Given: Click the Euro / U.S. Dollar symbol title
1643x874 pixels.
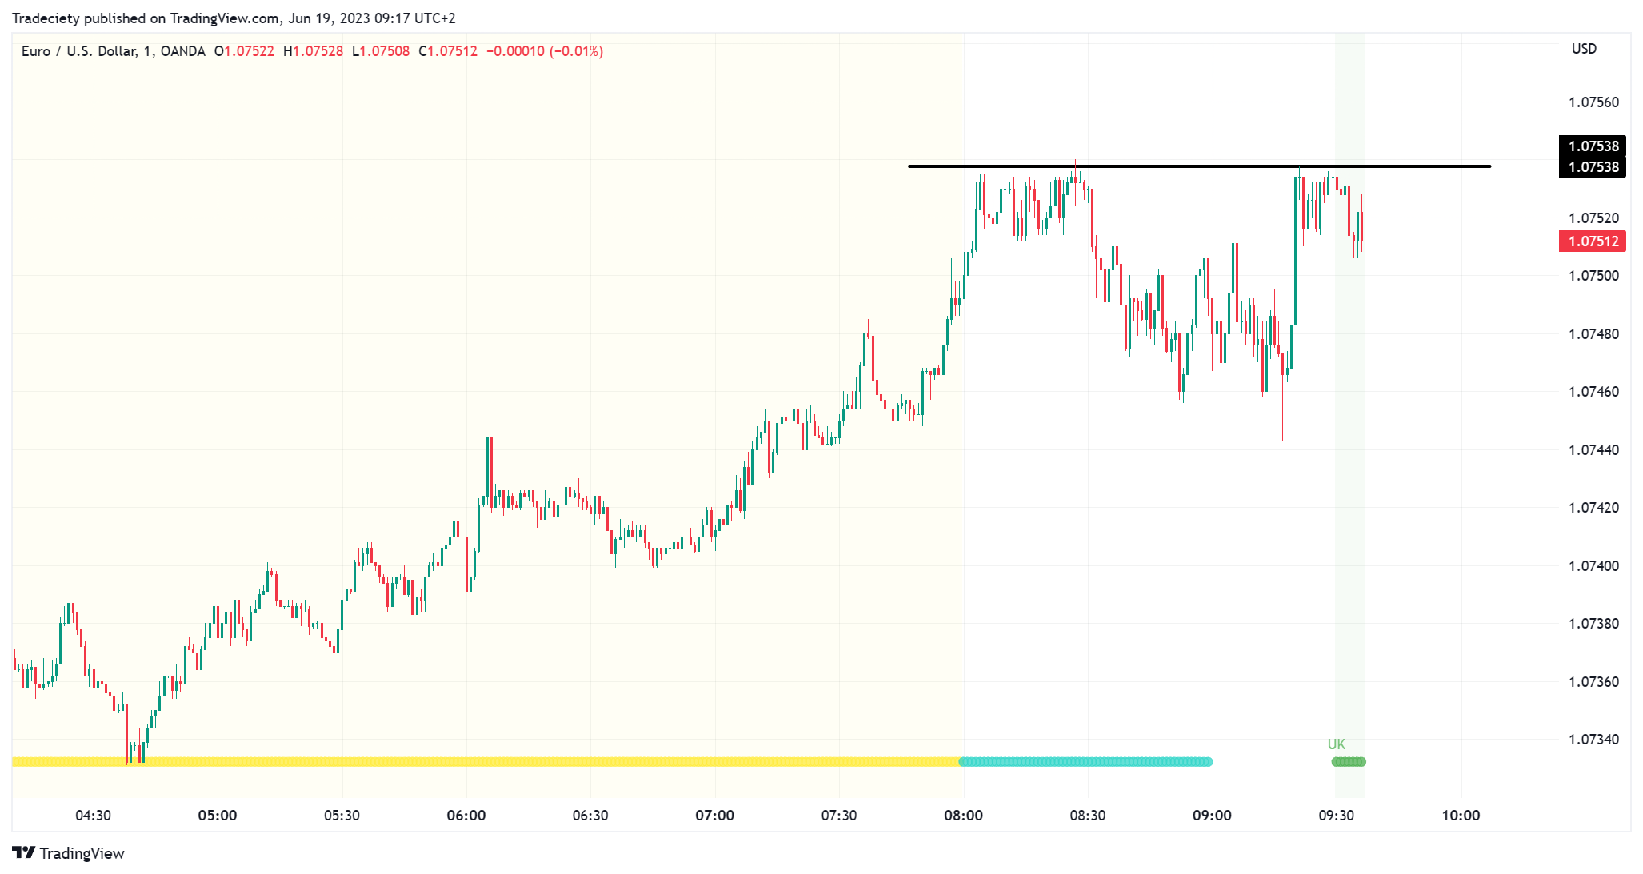Looking at the screenshot, I should (78, 51).
